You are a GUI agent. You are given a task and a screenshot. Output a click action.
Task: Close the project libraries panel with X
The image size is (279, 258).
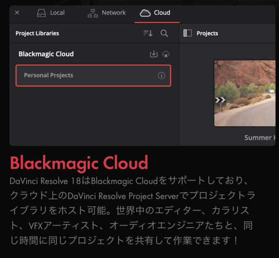click(17, 13)
